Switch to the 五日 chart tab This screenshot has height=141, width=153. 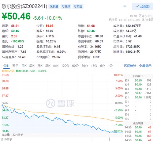[x=15, y=66]
